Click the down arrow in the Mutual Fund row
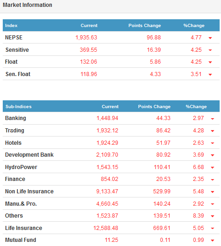This screenshot has height=246, width=221. click(212, 241)
